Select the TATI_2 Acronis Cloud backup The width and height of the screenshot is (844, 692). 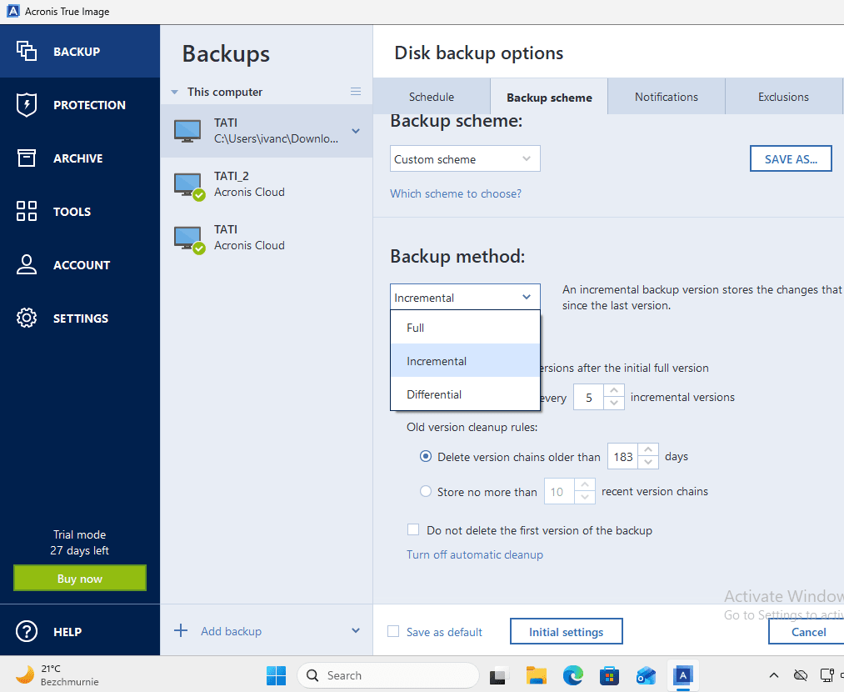[x=267, y=184]
